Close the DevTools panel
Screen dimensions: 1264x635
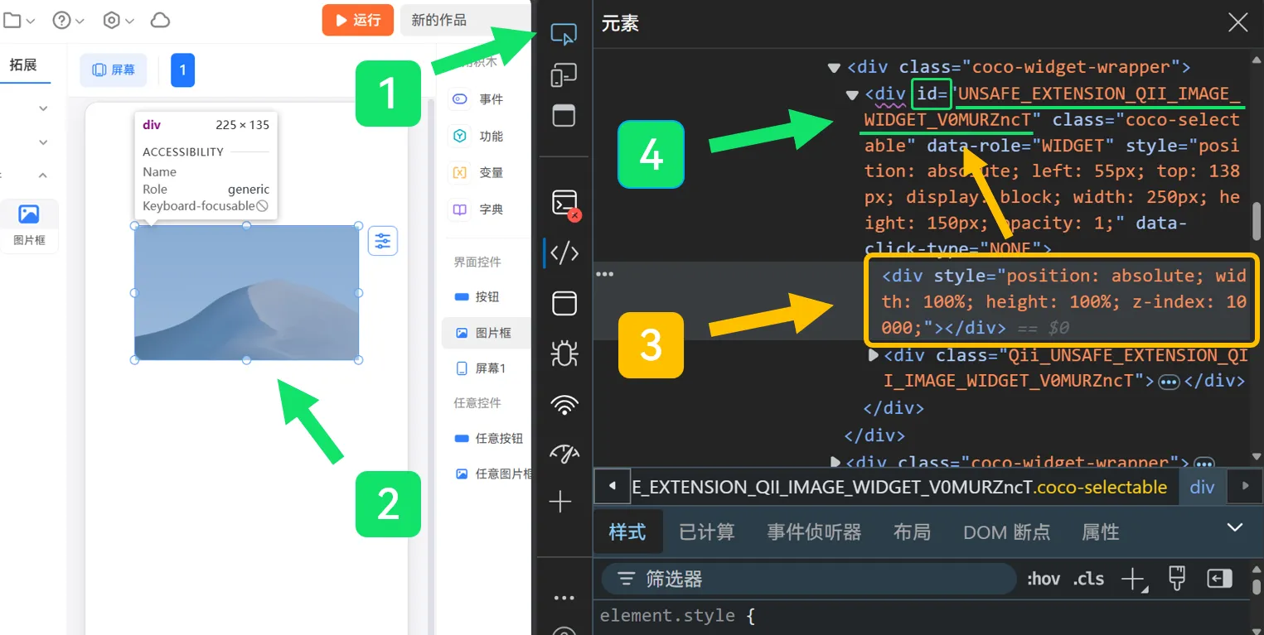tap(1237, 22)
